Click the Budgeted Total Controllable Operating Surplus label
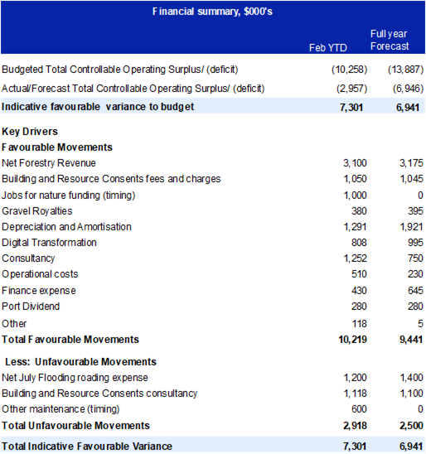426x454 pixels. tap(120, 70)
